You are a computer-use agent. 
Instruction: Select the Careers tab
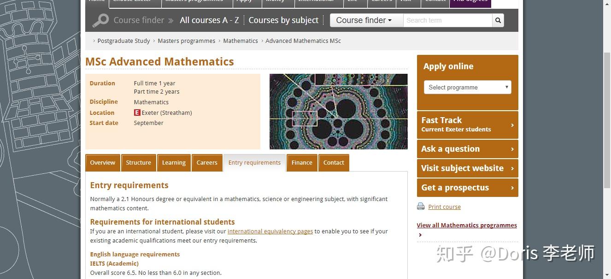pos(207,163)
